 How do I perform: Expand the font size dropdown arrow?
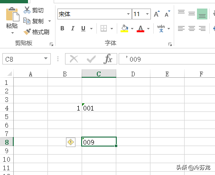148,14
